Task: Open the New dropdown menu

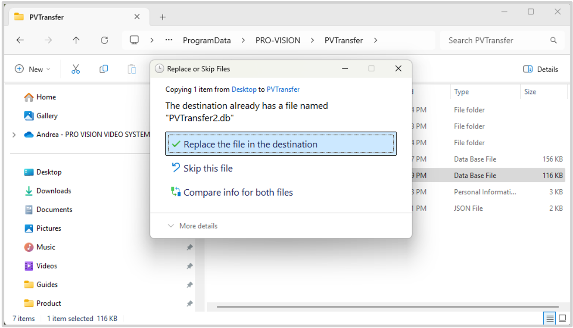Action: click(x=33, y=69)
